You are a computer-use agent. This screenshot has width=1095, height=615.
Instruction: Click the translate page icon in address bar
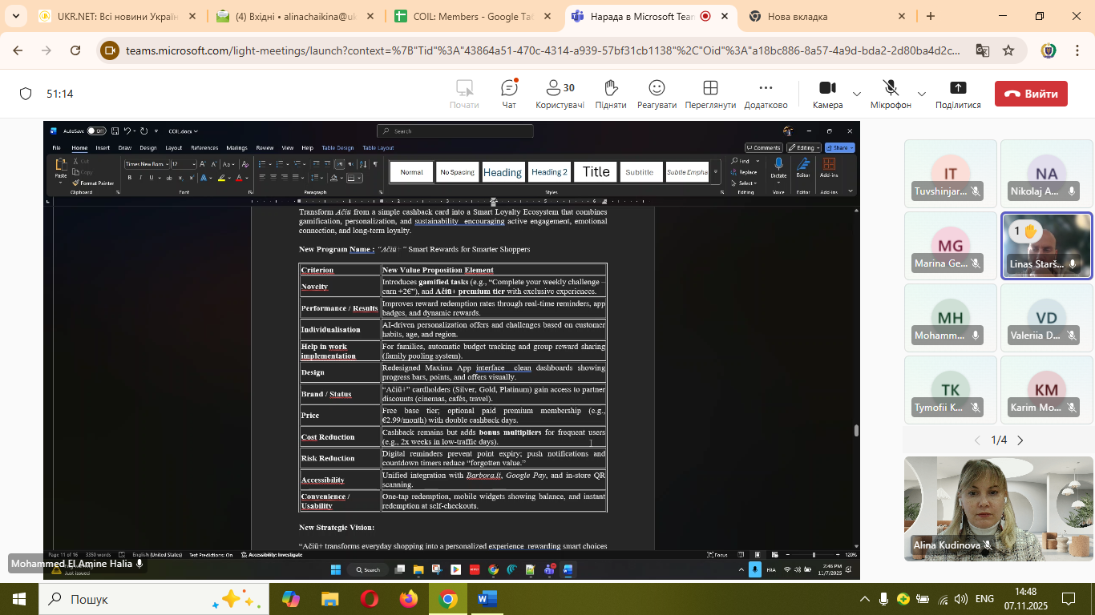(982, 50)
